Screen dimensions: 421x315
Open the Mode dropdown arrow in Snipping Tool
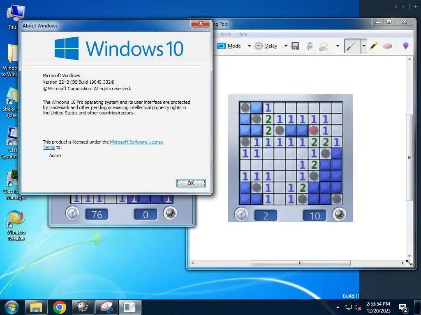(x=249, y=46)
